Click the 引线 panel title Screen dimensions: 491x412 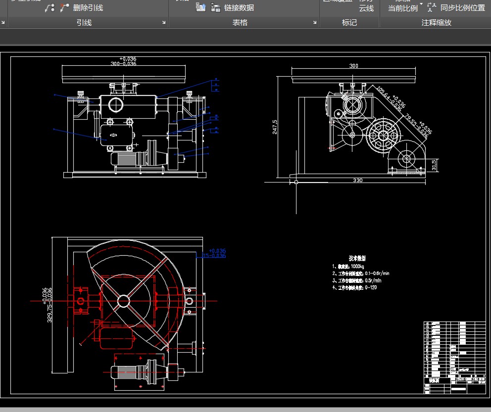pyautogui.click(x=84, y=23)
